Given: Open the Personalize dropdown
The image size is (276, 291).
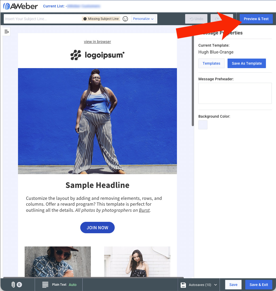Looking at the screenshot, I should [144, 19].
